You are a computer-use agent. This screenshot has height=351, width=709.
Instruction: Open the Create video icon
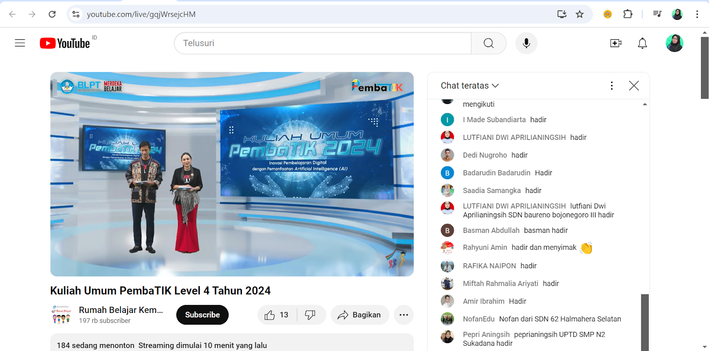click(616, 43)
